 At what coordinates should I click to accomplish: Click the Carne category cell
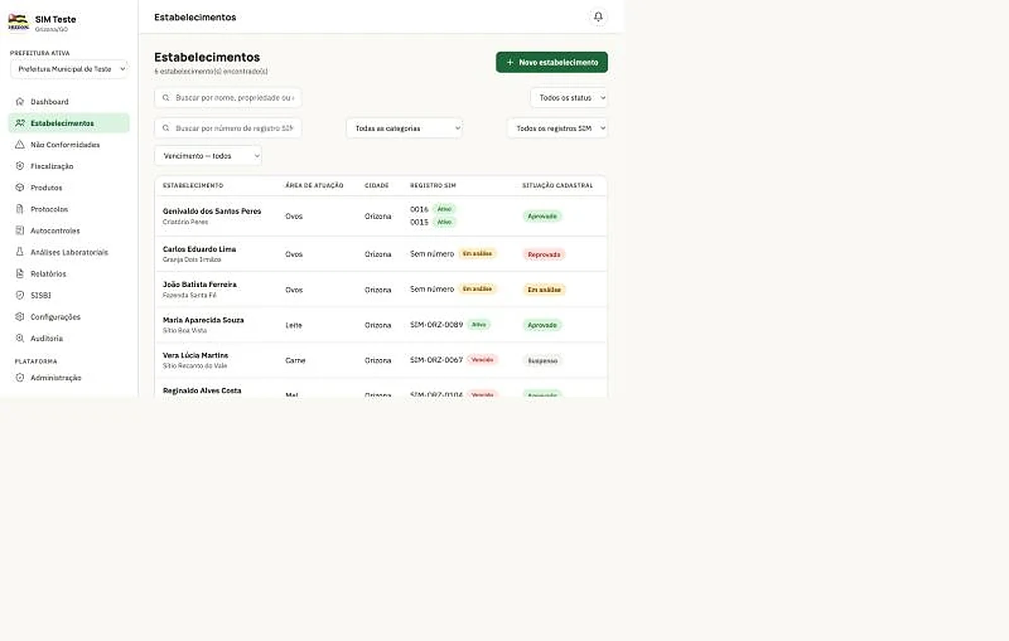coord(295,361)
